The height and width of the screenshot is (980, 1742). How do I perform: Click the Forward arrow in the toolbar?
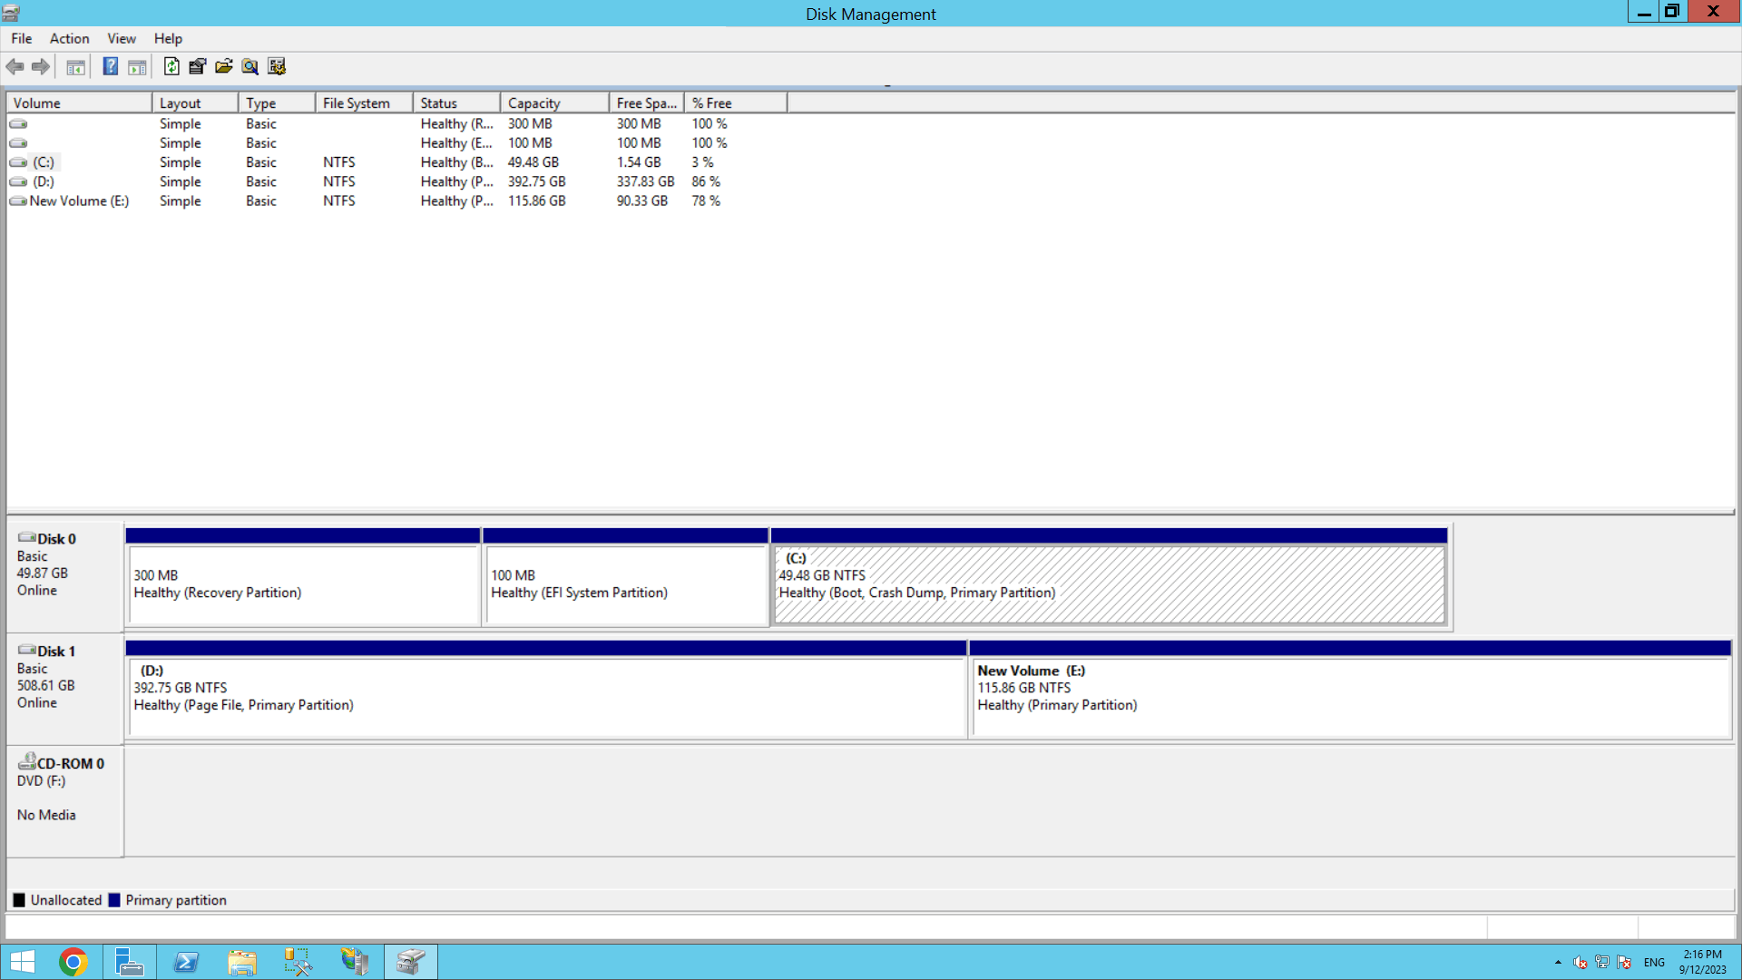(x=40, y=66)
